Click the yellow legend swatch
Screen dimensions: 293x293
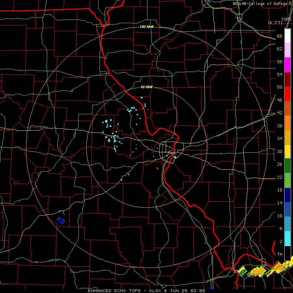tap(287, 152)
